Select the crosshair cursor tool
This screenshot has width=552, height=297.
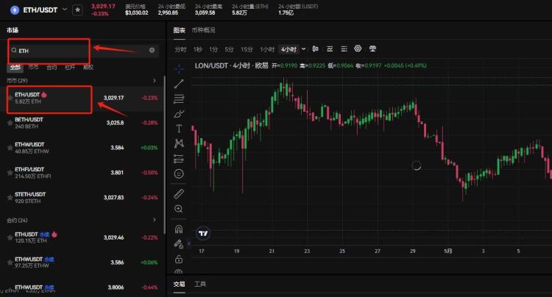tap(179, 69)
